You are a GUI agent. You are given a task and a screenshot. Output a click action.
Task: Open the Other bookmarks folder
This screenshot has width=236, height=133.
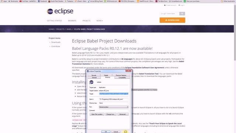[x=228, y=1]
